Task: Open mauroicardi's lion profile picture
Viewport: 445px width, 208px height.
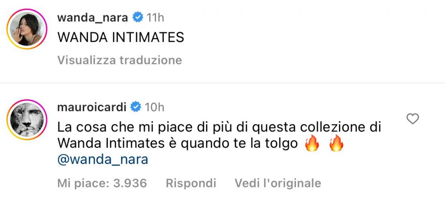Action: (27, 120)
